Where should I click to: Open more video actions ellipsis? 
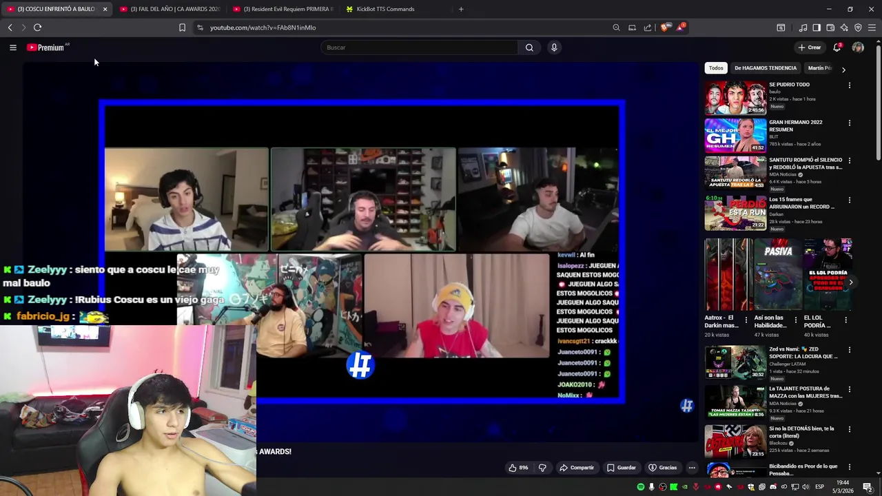[692, 468]
